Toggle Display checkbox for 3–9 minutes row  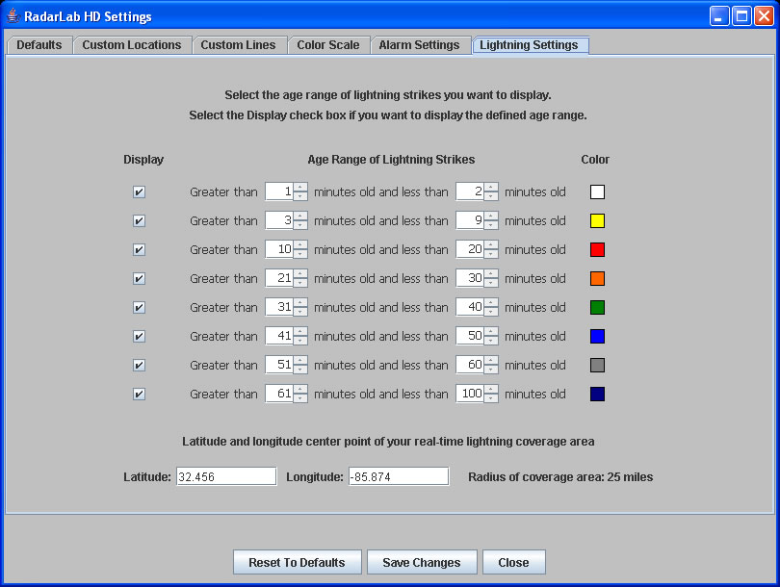140,220
